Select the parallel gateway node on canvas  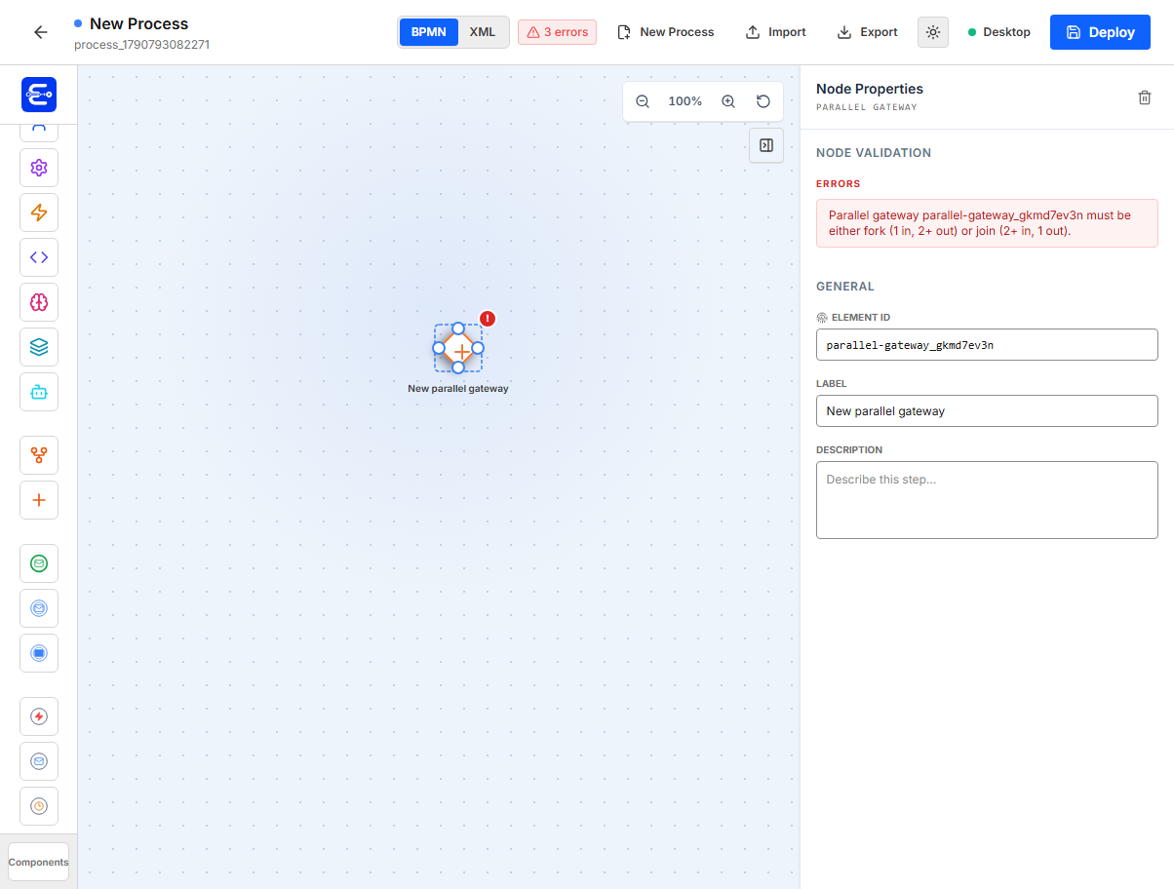click(x=458, y=348)
